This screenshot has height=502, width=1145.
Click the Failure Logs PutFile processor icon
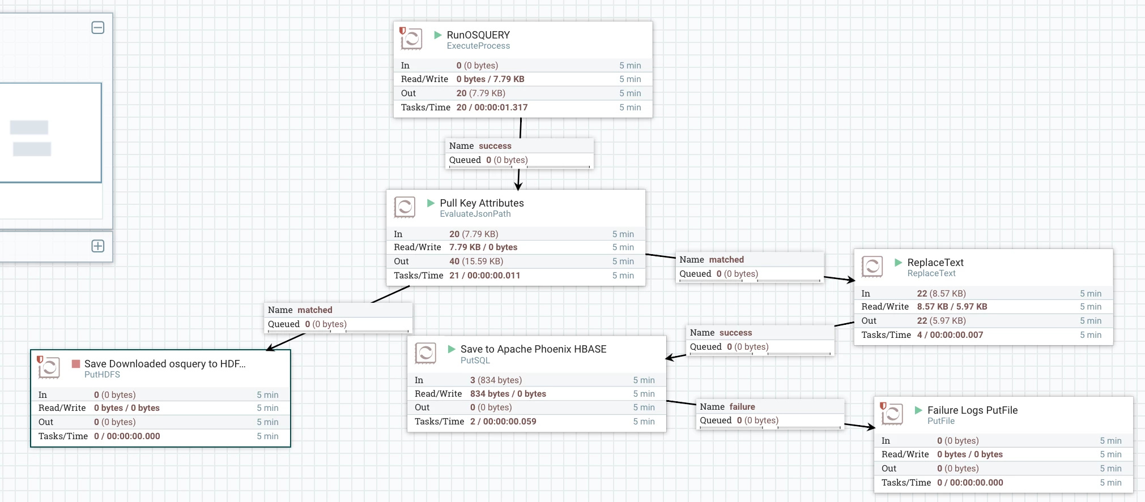coord(892,414)
